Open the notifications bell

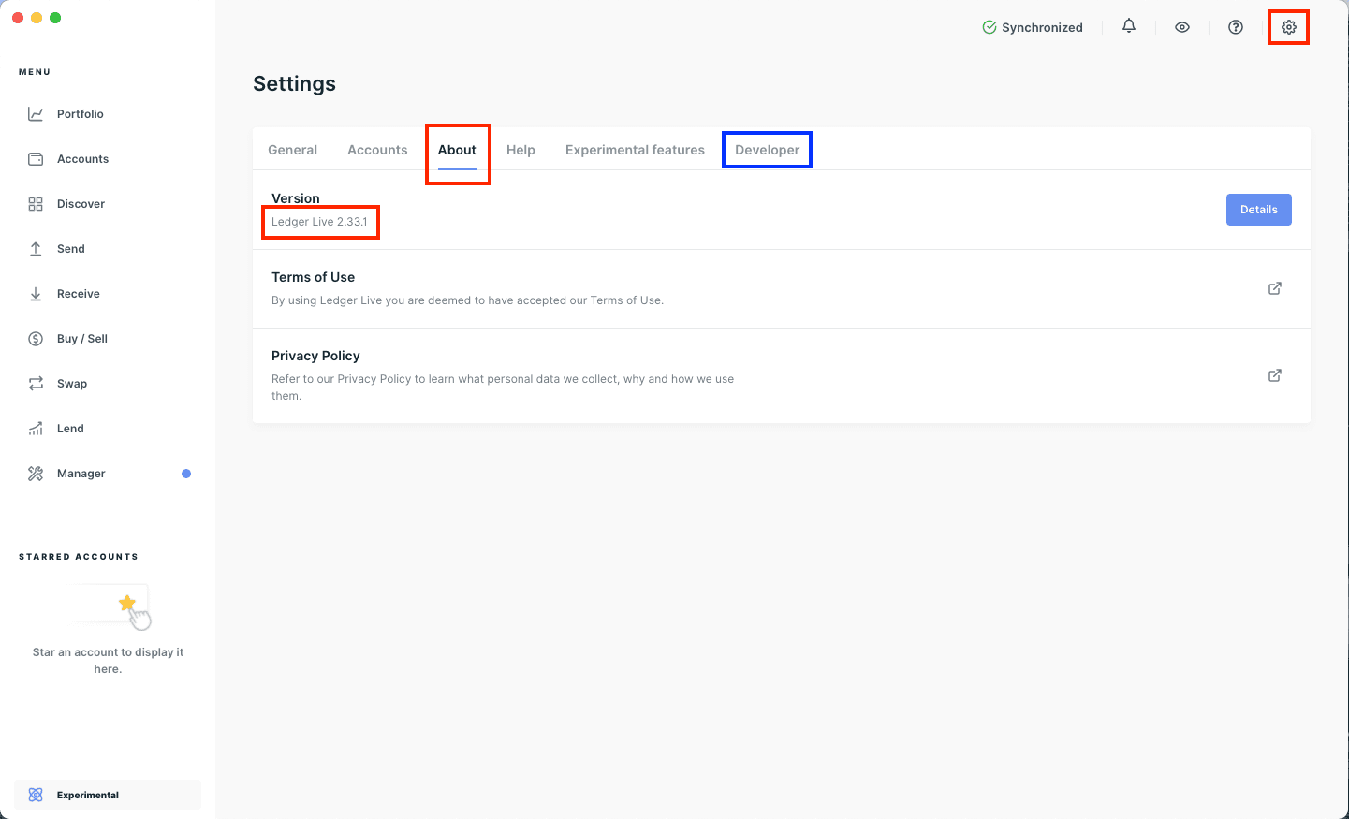click(x=1129, y=26)
